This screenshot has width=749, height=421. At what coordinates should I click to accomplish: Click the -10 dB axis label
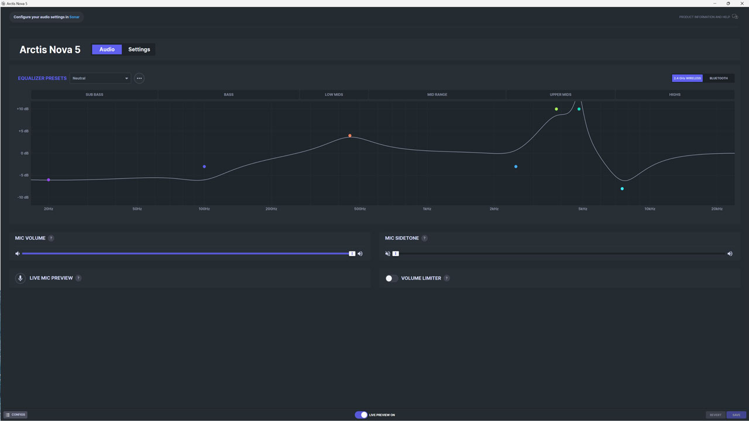pos(23,198)
